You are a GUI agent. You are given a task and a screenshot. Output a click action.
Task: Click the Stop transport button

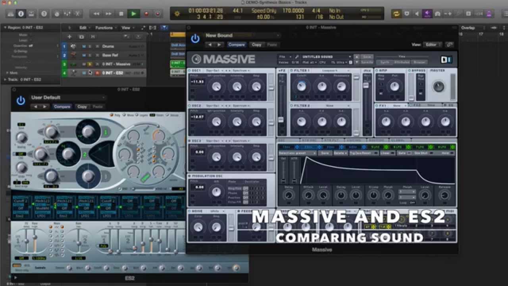(x=121, y=14)
